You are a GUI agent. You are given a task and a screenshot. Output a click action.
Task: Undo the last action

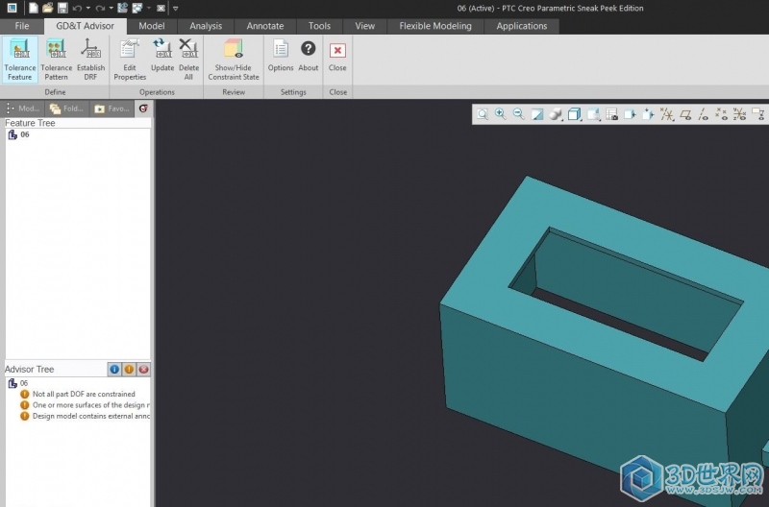77,8
